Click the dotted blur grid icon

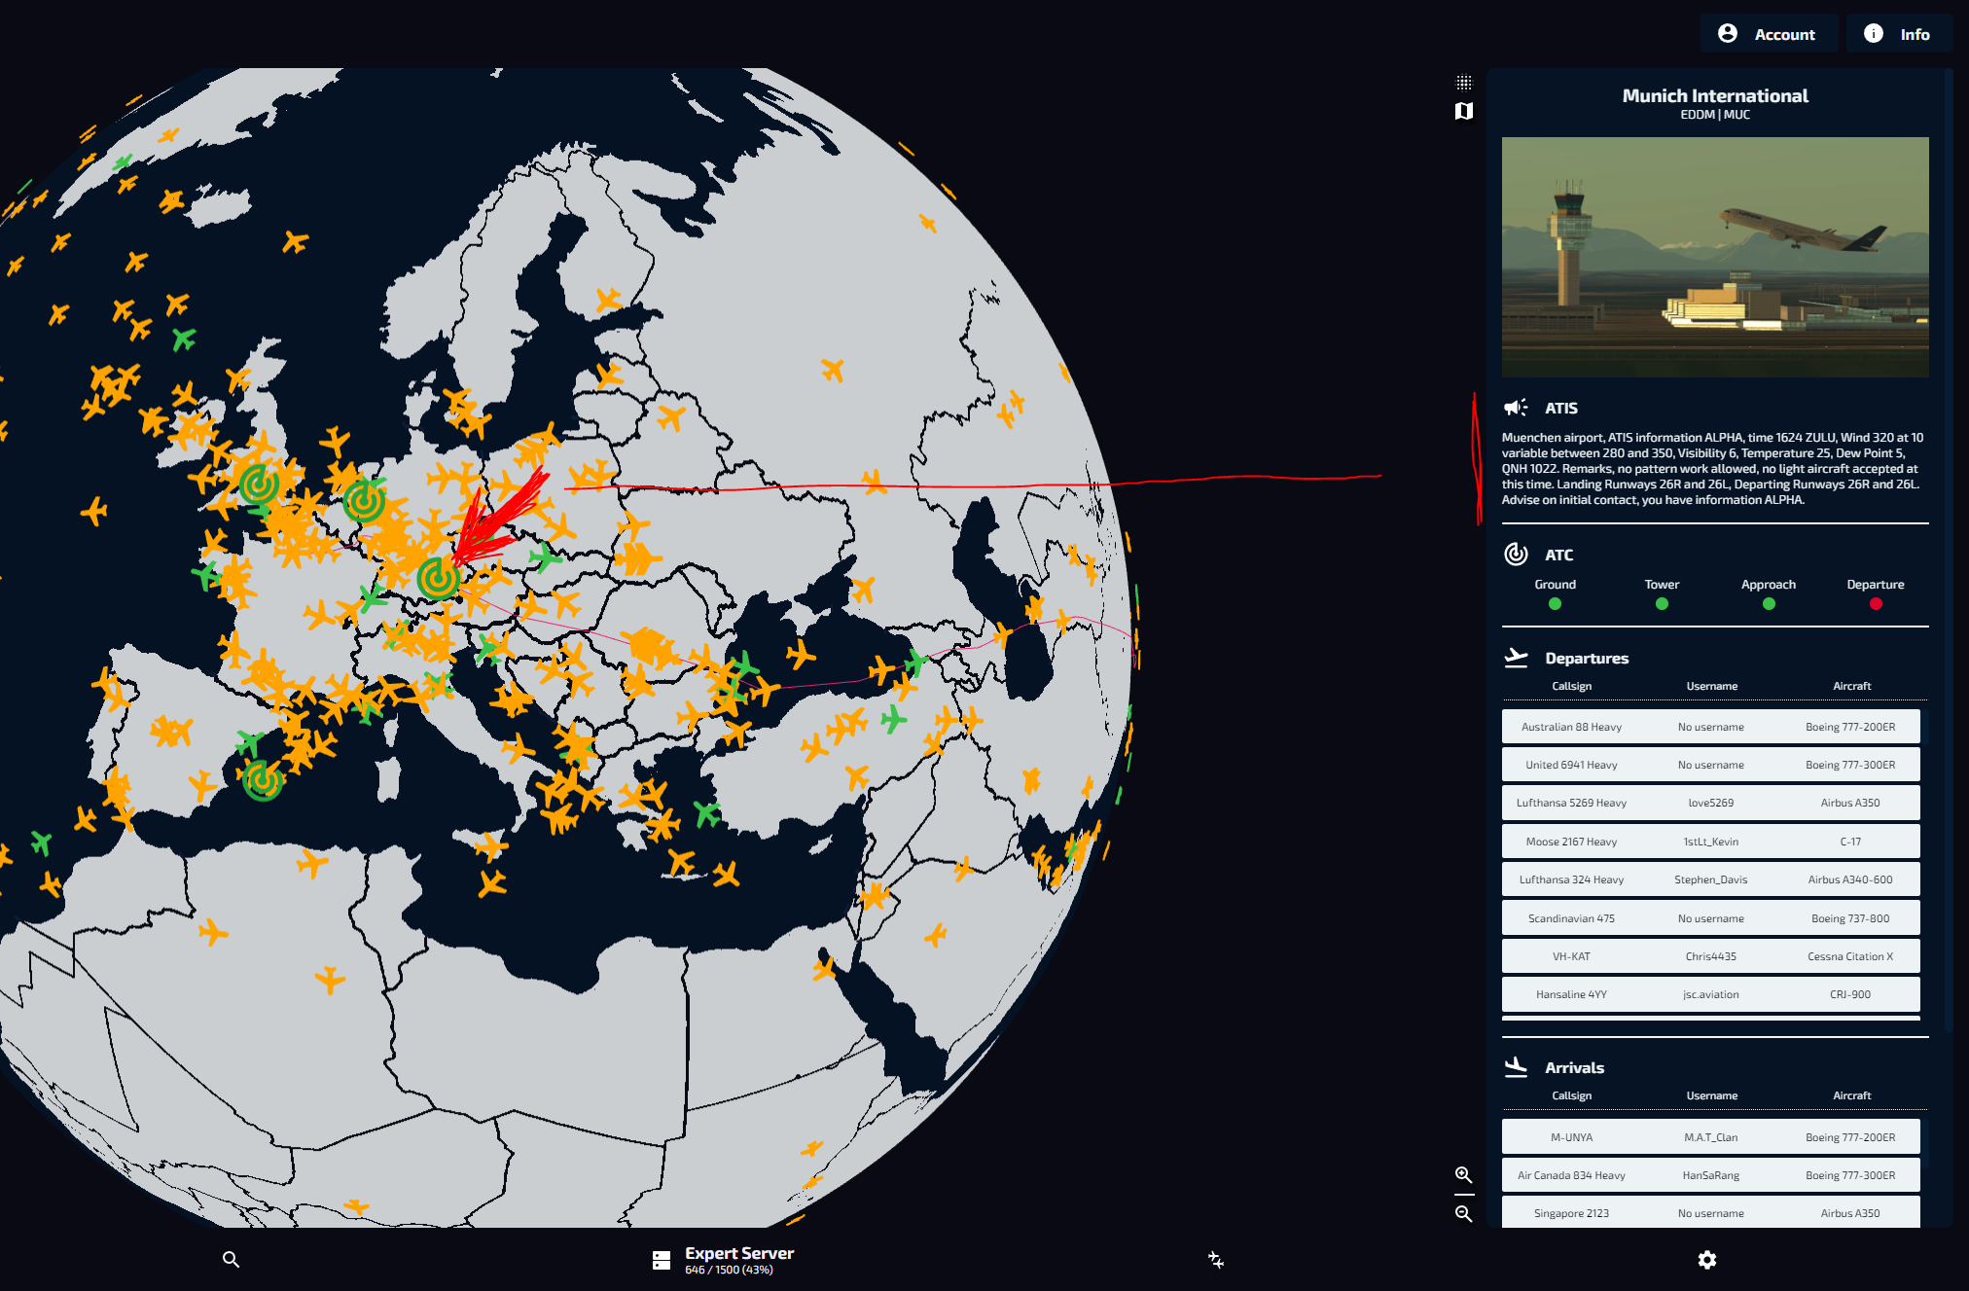(1463, 83)
